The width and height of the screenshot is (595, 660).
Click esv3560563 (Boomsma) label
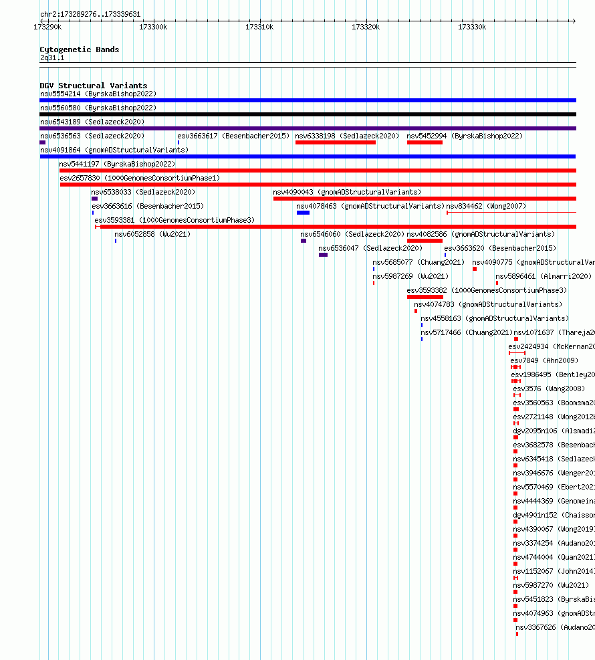coord(554,403)
